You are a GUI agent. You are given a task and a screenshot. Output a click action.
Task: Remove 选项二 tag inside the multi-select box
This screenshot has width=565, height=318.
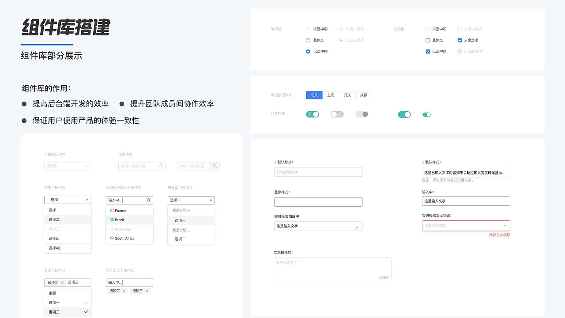(x=62, y=283)
